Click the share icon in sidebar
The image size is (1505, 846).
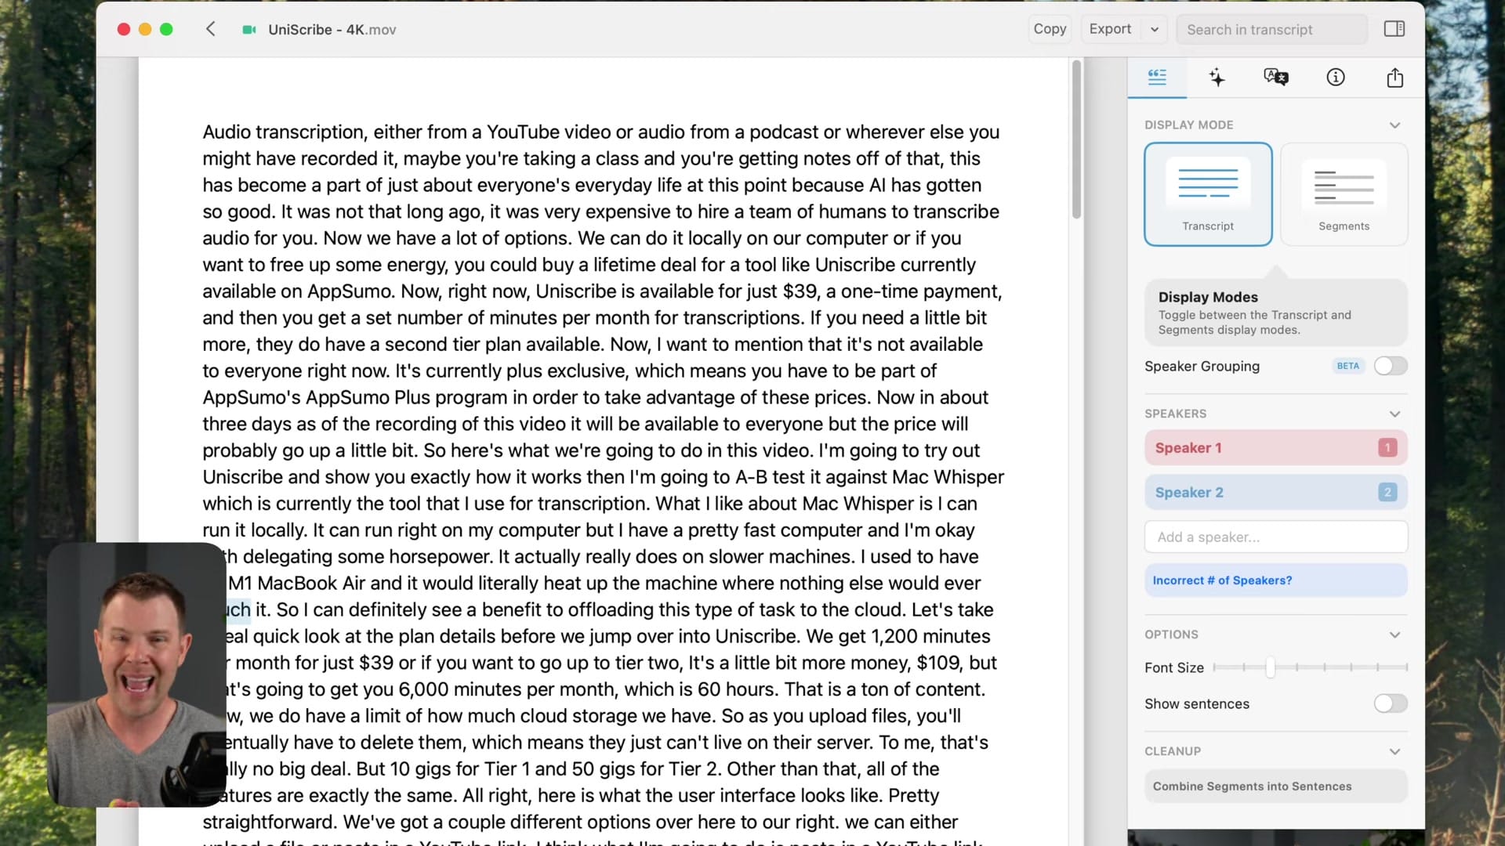pos(1394,77)
